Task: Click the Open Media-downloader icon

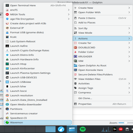Action: [x=7, y=104]
